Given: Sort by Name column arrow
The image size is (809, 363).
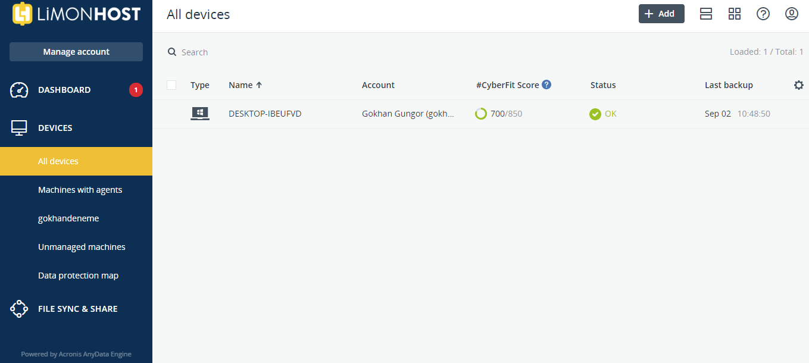Looking at the screenshot, I should [259, 85].
